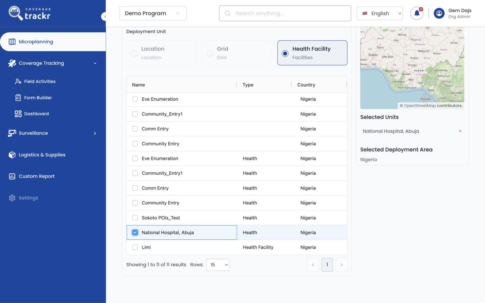Open the Custom Report section
Viewport: 485px width, 303px height.
pyautogui.click(x=37, y=176)
